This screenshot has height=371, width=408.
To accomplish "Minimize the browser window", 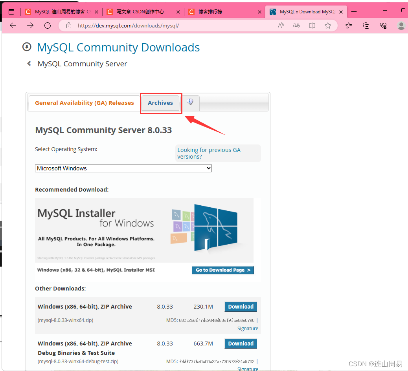I will [x=385, y=10].
